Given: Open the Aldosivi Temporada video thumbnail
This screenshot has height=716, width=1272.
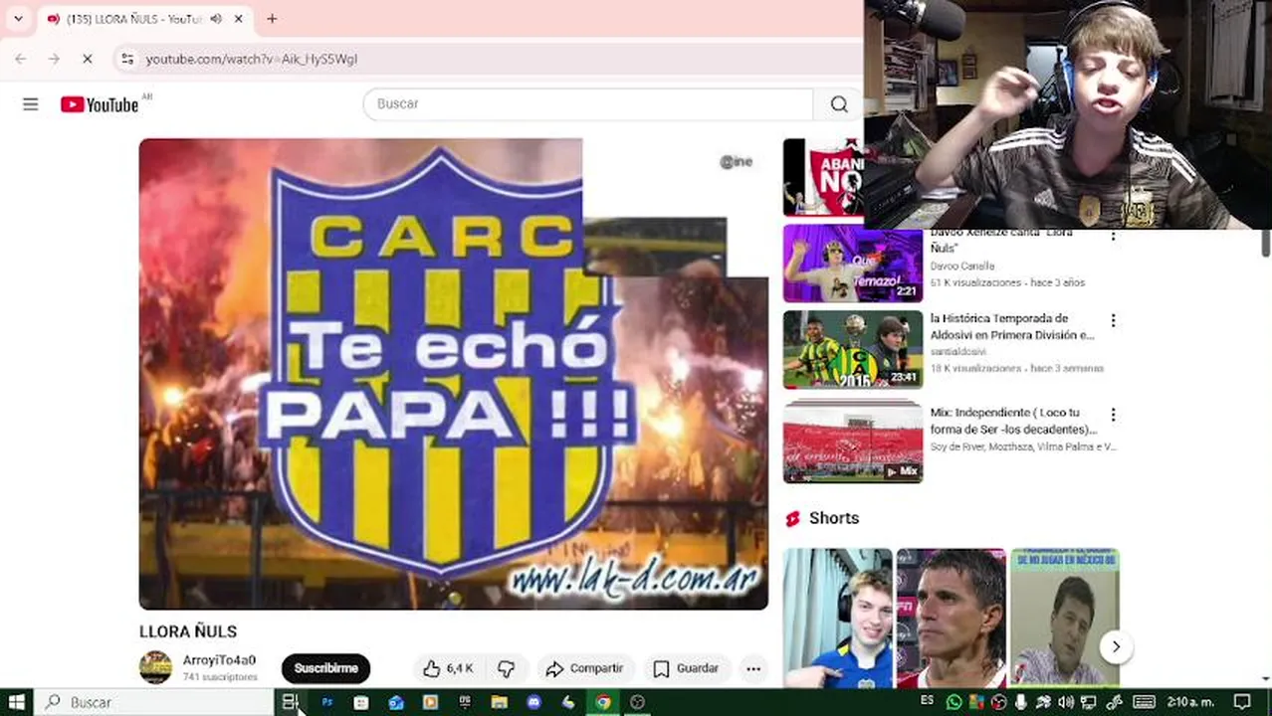Looking at the screenshot, I should (x=853, y=350).
